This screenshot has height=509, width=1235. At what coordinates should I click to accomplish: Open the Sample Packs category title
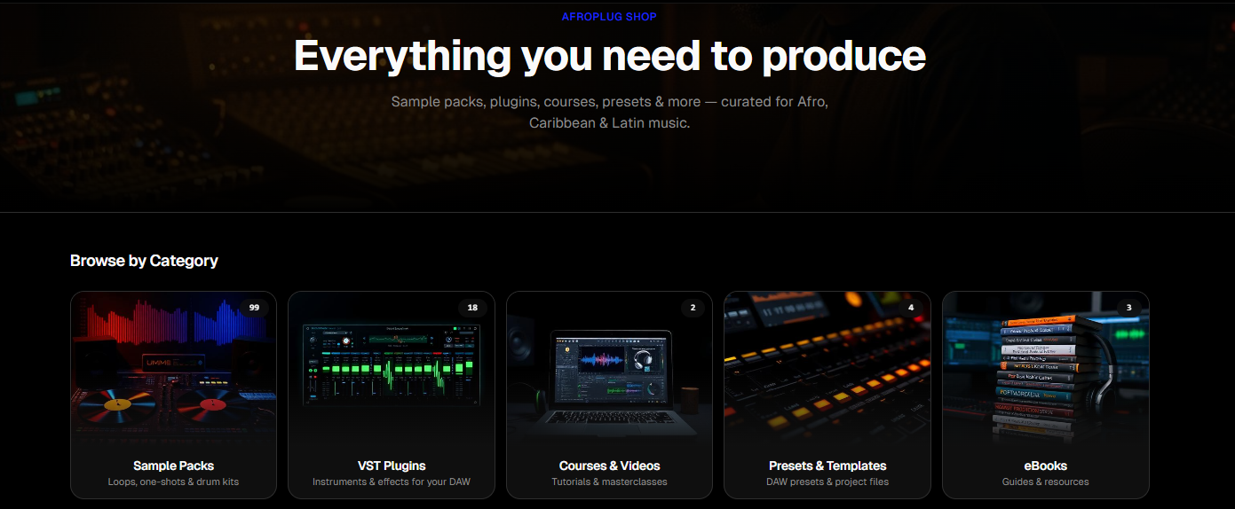click(173, 466)
